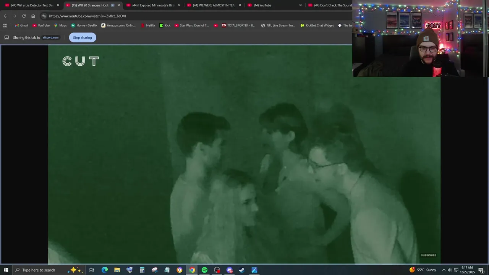Open the Gmail bookmark
Screen dimensions: 489x275
21,25
